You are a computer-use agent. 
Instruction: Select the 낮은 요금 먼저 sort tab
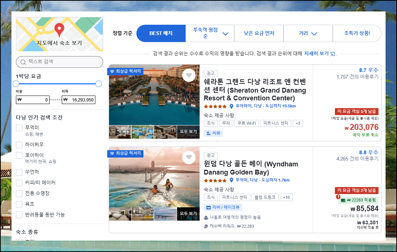pyautogui.click(x=259, y=33)
